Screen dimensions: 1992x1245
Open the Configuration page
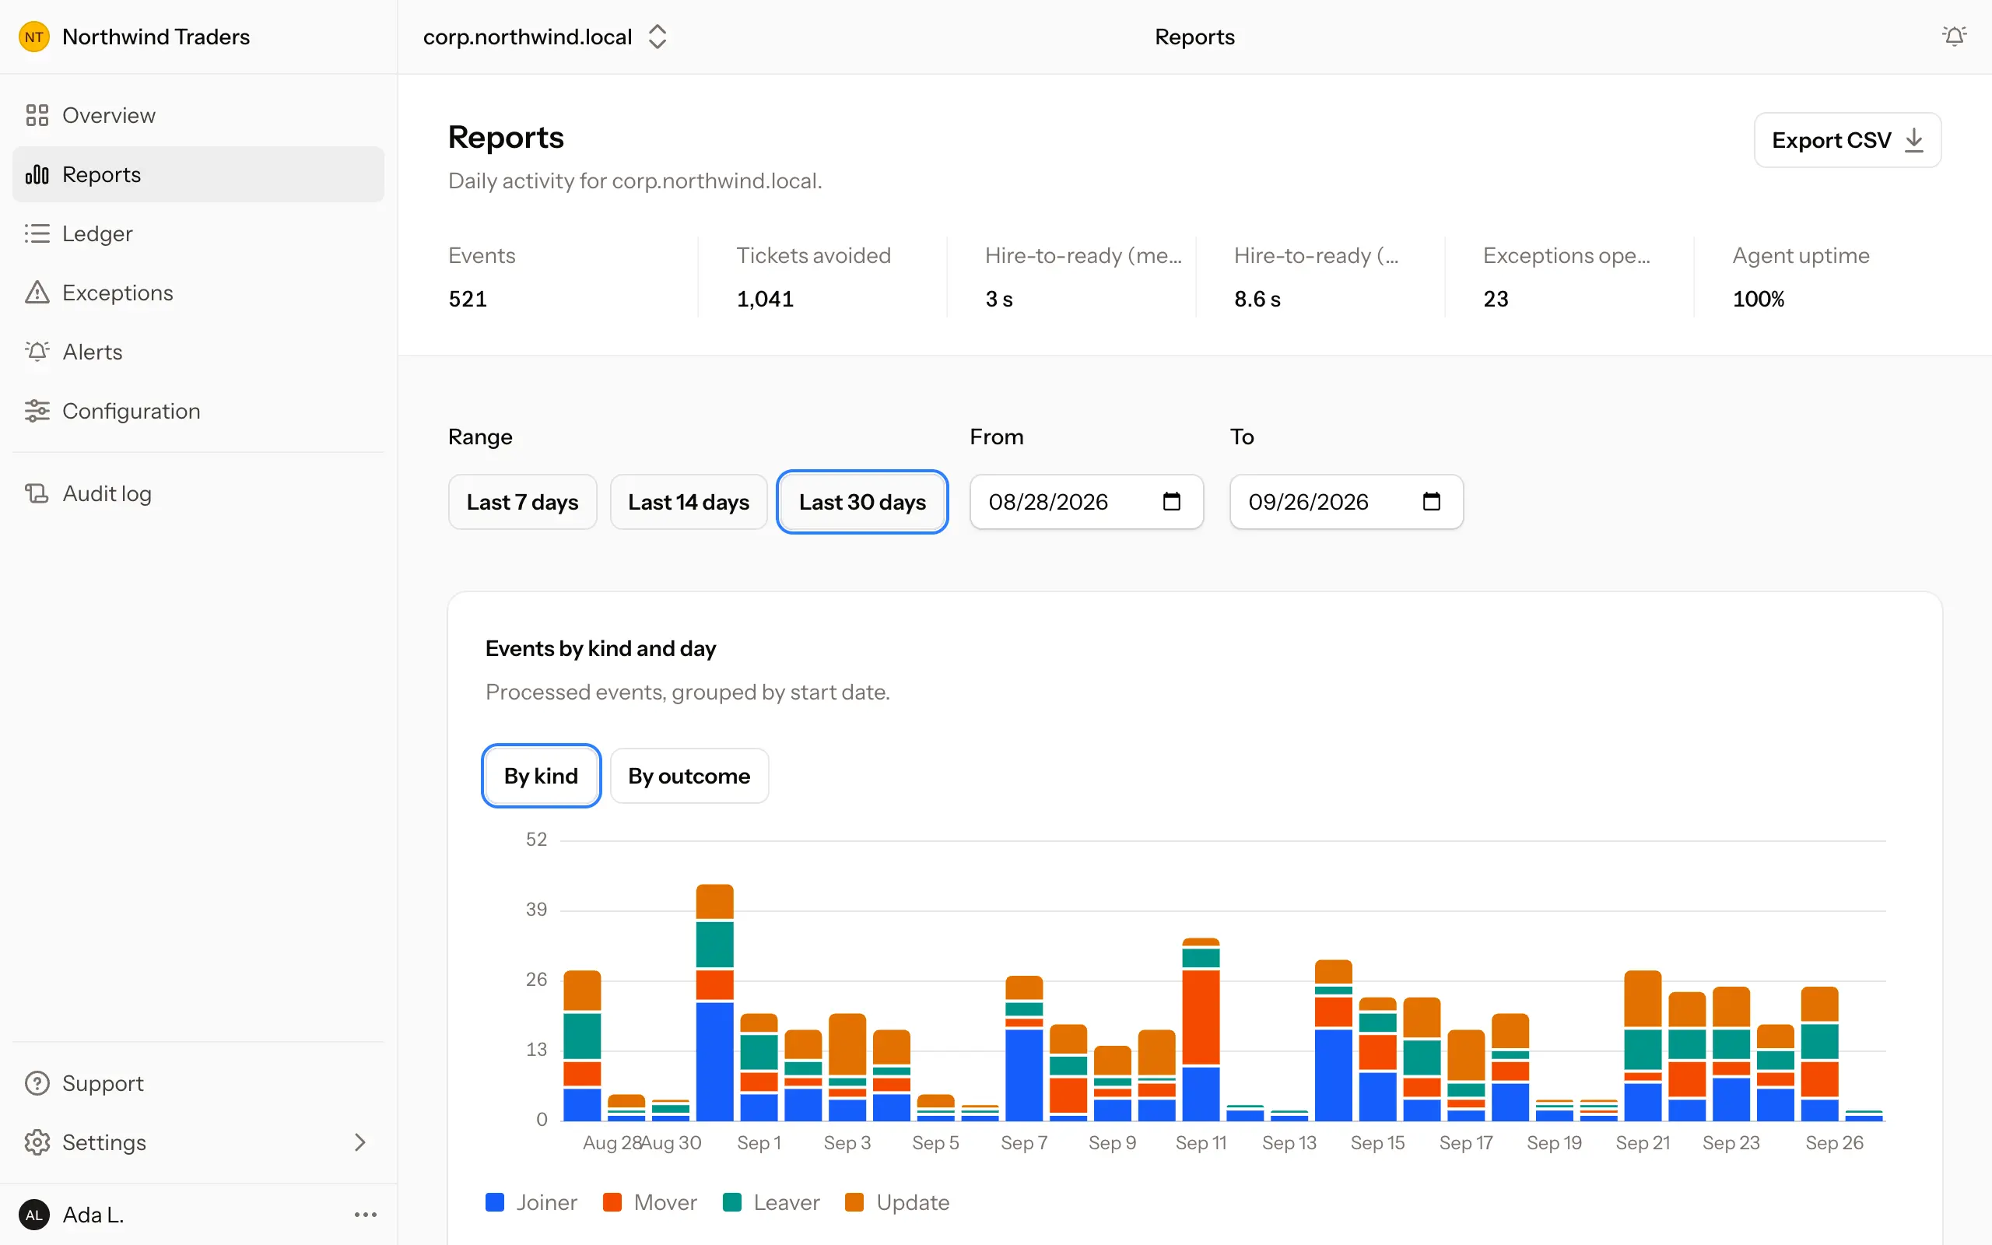(x=198, y=411)
